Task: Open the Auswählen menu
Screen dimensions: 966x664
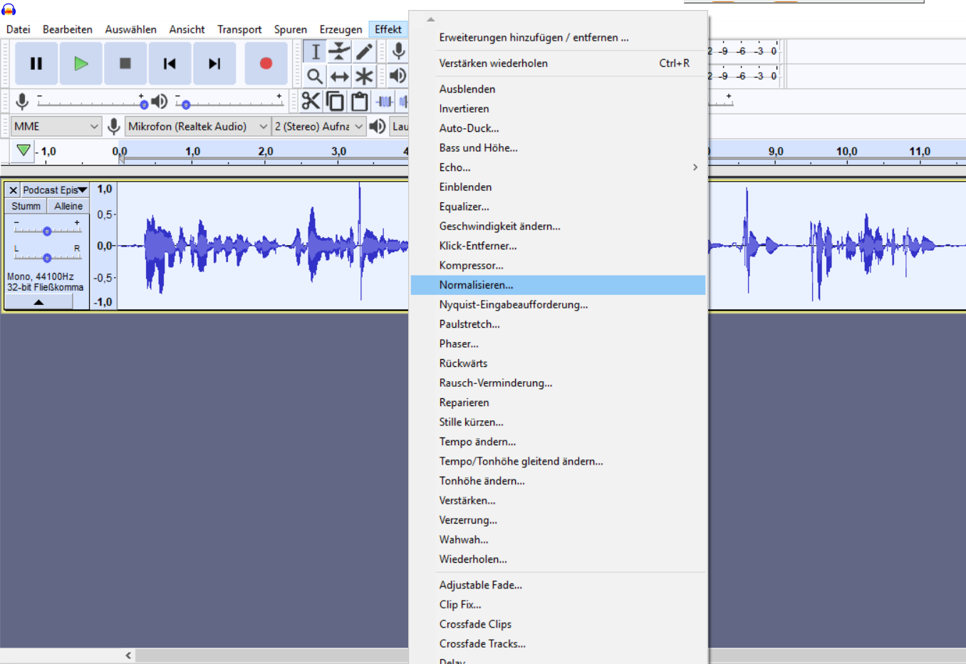Action: point(131,29)
